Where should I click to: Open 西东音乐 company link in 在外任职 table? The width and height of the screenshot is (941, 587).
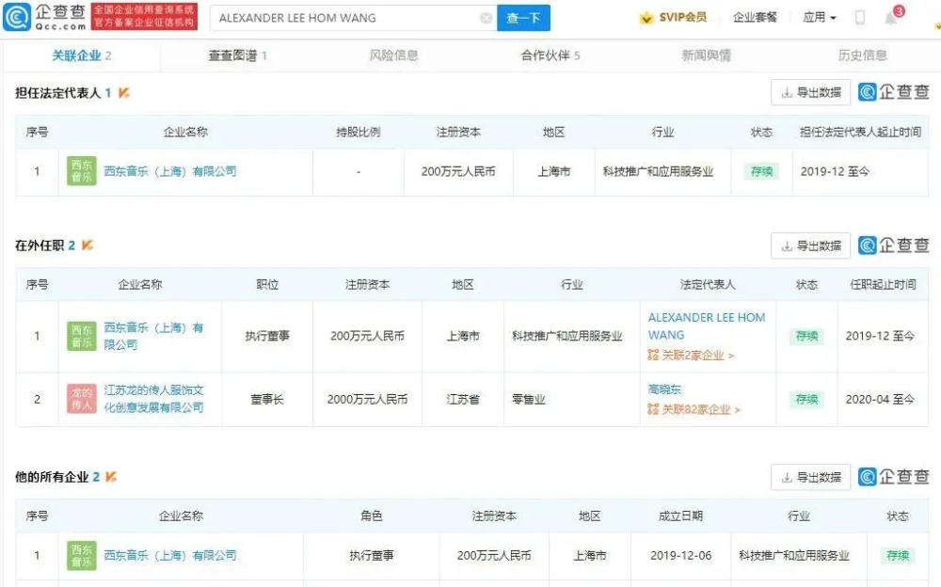153,336
